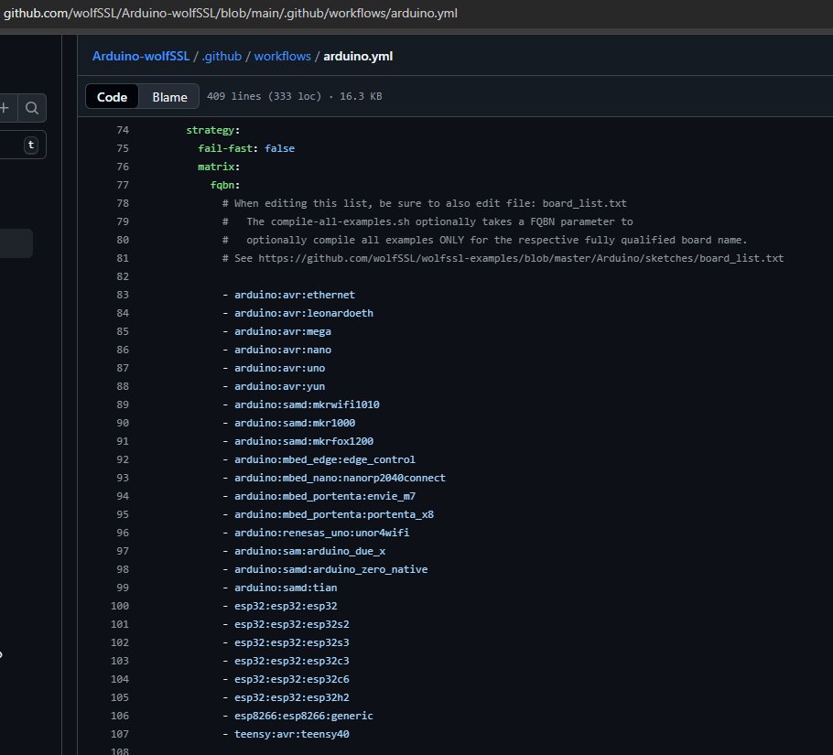This screenshot has width=833, height=755.
Task: Click the esp32:esp32:esp32 entry
Action: coord(286,606)
